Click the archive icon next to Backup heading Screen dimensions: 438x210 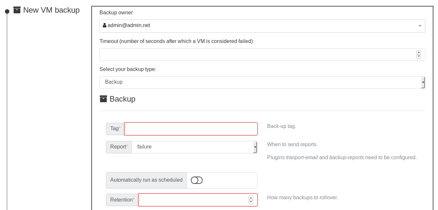(x=103, y=99)
